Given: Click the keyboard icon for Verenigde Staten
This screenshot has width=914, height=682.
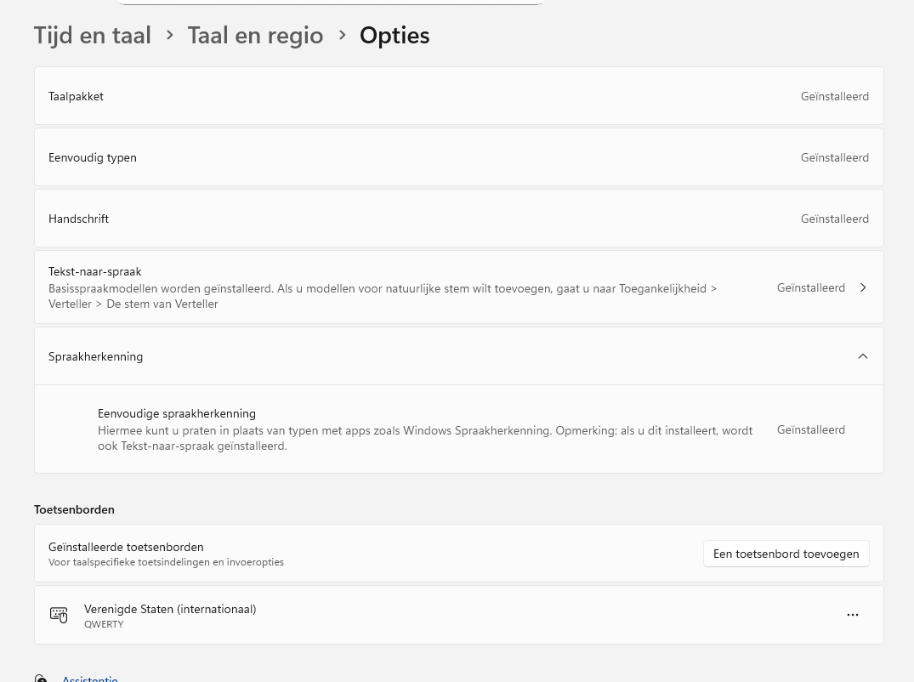Looking at the screenshot, I should point(59,615).
